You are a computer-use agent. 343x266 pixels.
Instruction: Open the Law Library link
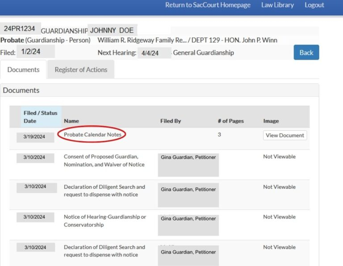277,5
